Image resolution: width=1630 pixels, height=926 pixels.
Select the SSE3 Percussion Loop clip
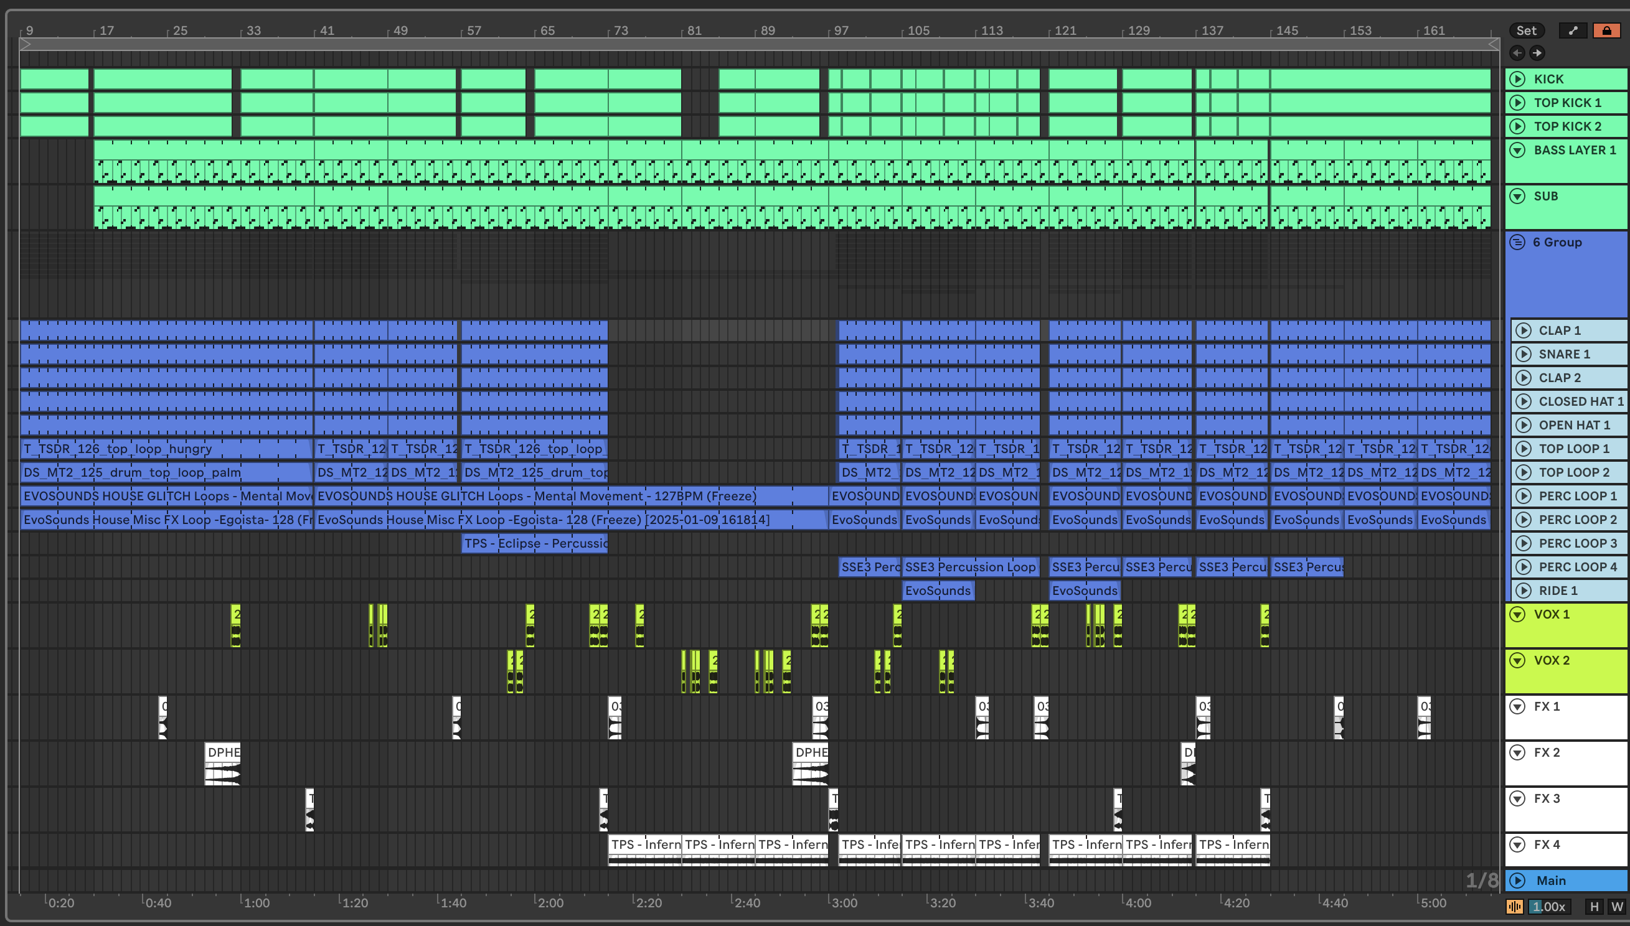click(x=970, y=567)
